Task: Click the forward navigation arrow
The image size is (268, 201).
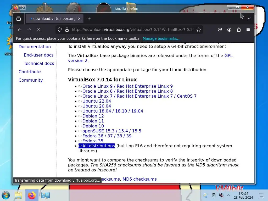Action: point(29,30)
